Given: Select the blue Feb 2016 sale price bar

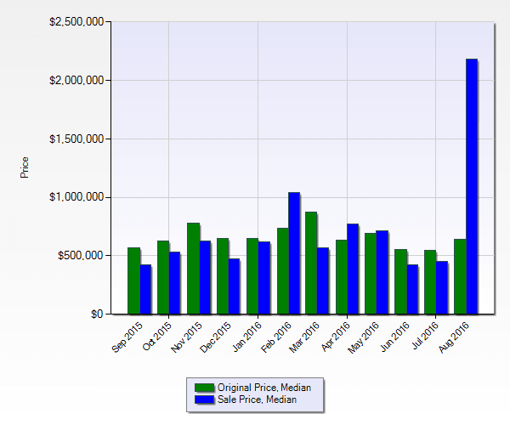Looking at the screenshot, I should coord(293,253).
